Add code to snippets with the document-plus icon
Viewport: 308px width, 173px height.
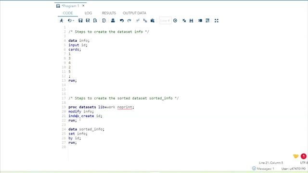[104, 21]
